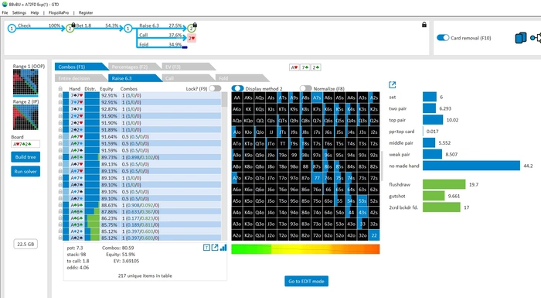541x298 pixels.
Task: Enable the Normalize (F8) switch
Action: [x=306, y=88]
